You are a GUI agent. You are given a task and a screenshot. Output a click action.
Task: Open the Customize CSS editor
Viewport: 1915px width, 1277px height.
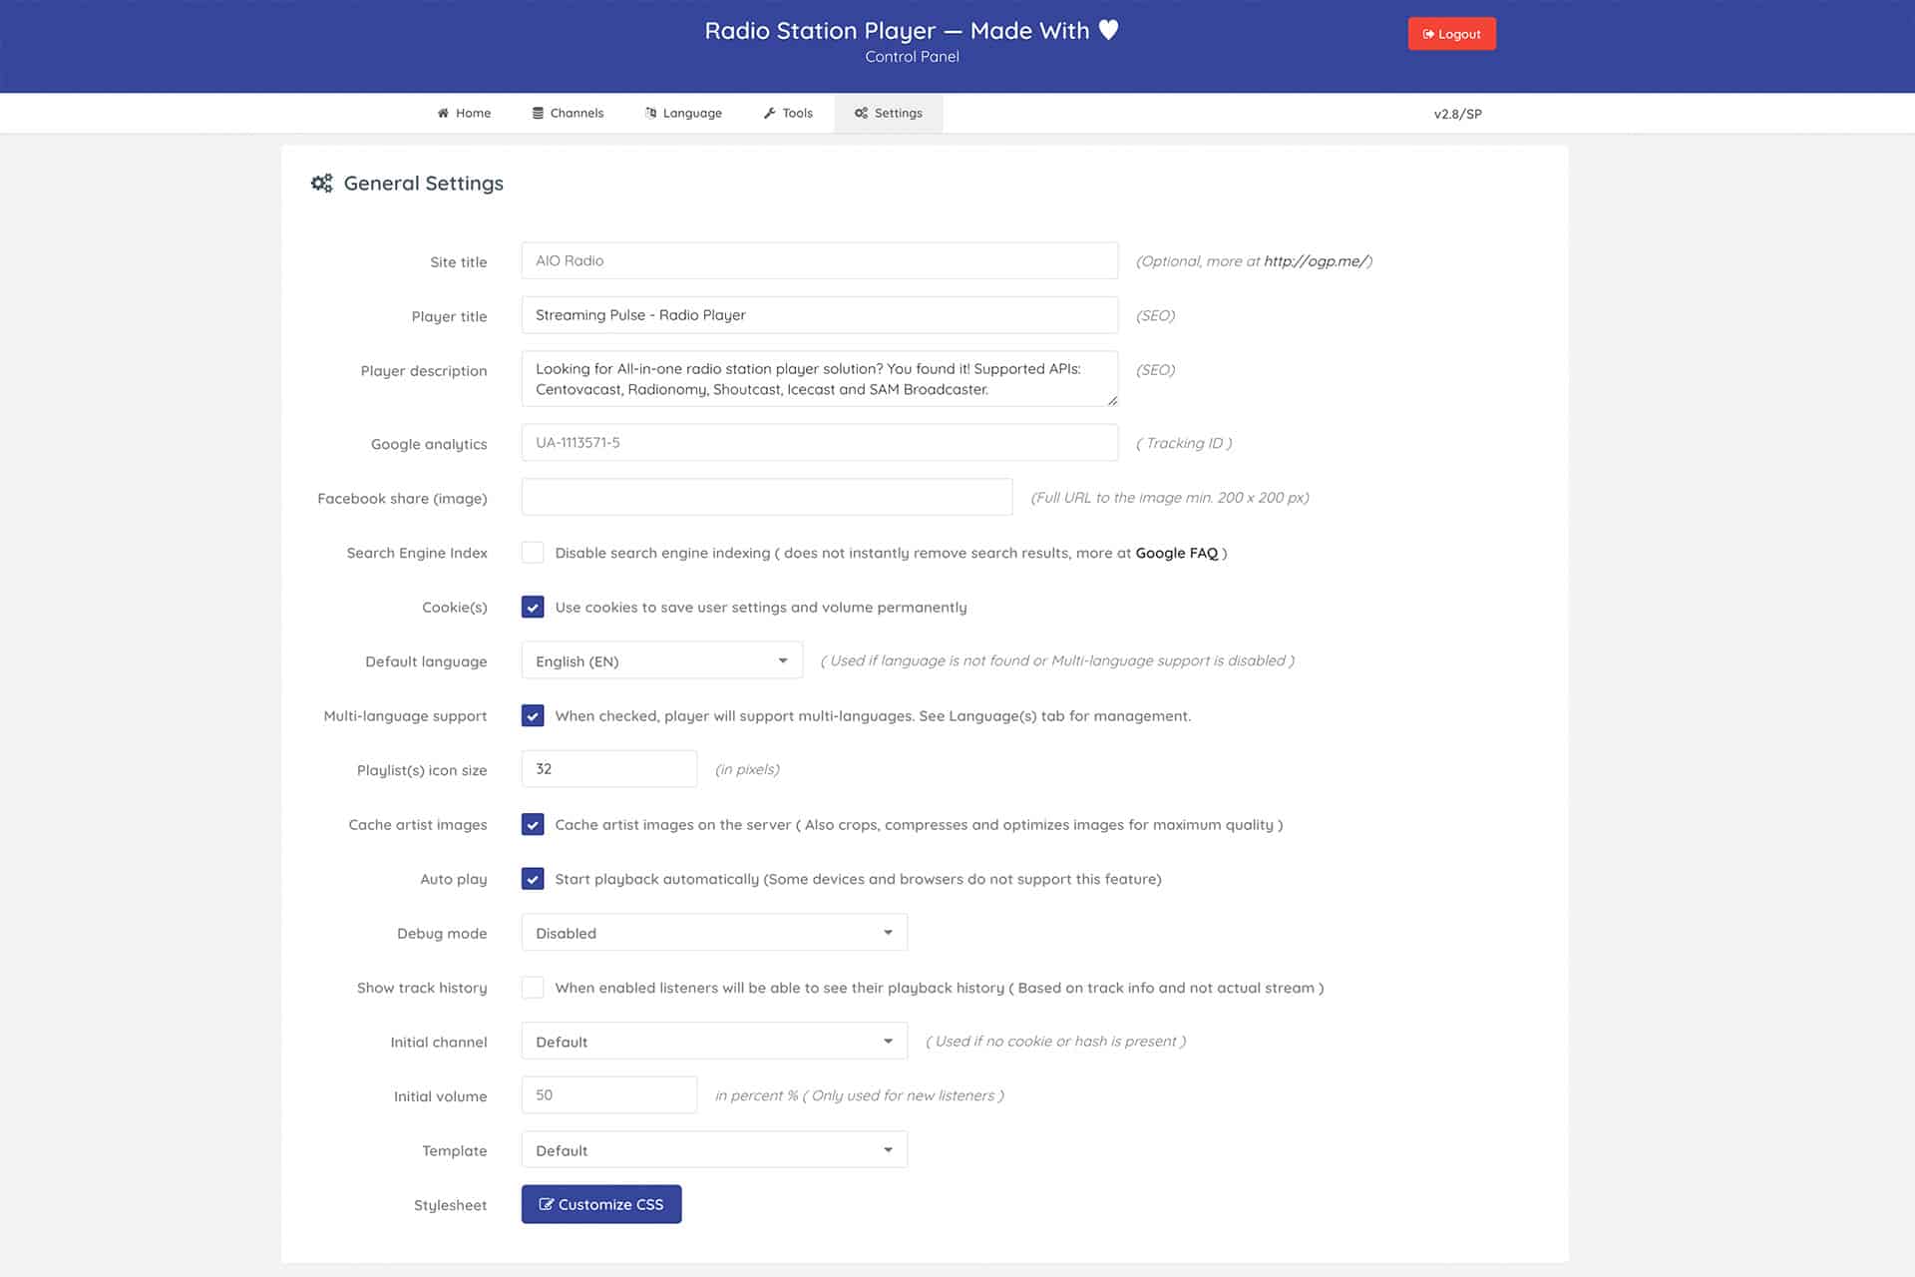click(x=601, y=1204)
